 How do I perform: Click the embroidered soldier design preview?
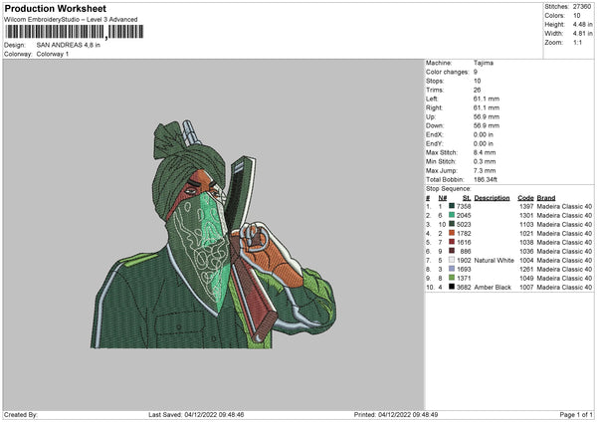coord(213,234)
